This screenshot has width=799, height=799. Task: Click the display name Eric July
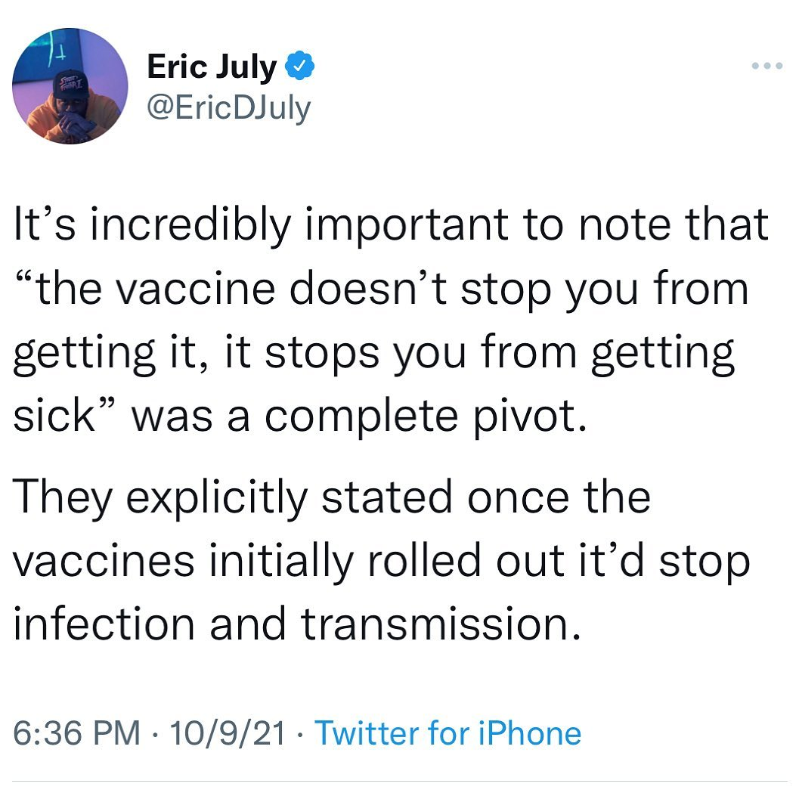coord(212,67)
